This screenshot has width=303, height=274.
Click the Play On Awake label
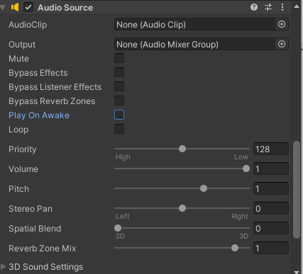39,115
